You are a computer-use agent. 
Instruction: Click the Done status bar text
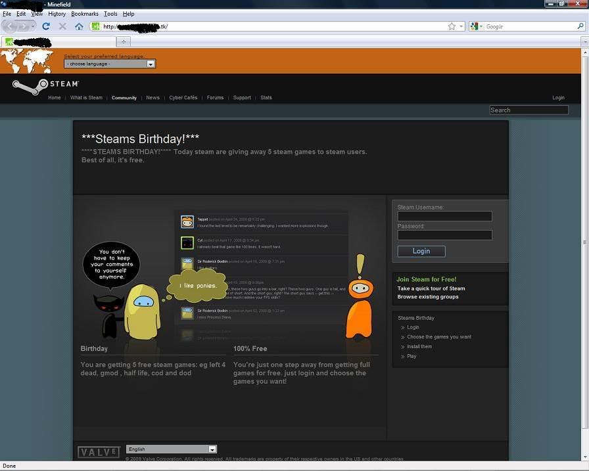pos(9,466)
